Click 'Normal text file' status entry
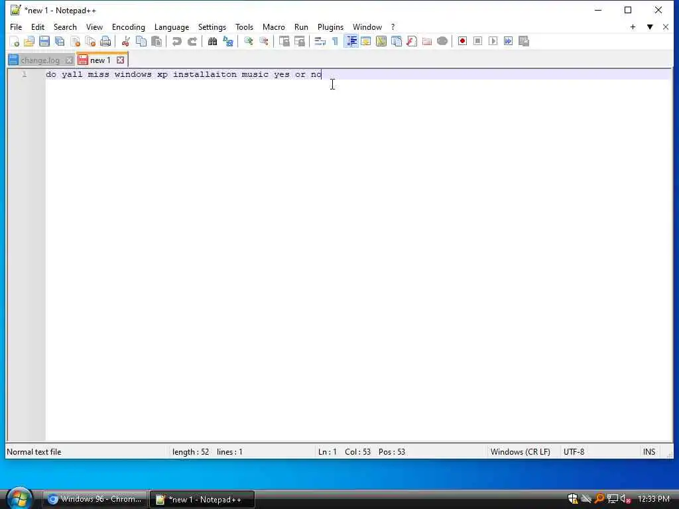Screen dimensions: 679x509 34,452
